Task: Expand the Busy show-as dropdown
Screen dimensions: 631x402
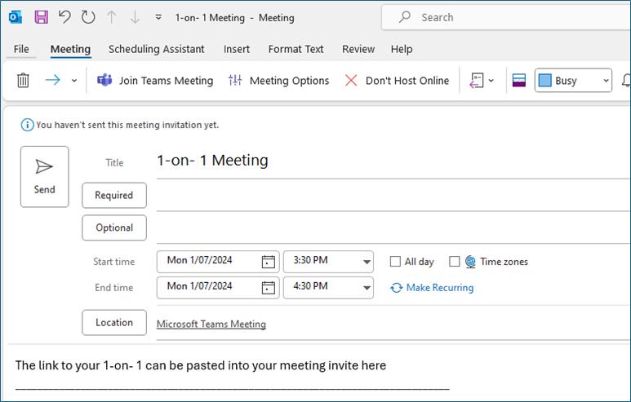Action: click(x=605, y=80)
